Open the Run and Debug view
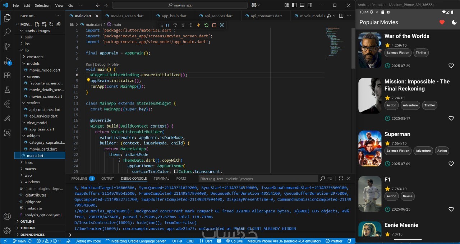460x244 pixels. tap(7, 61)
